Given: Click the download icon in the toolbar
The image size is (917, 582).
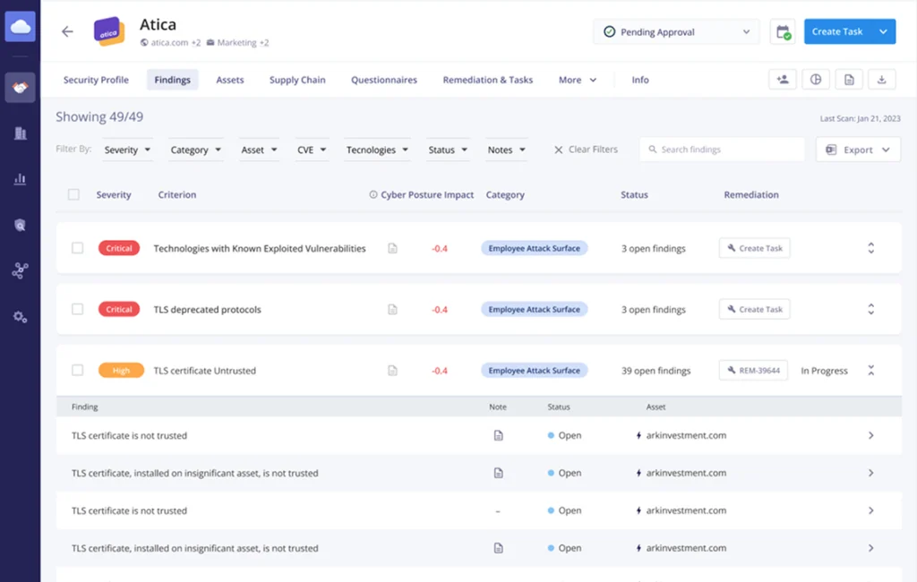Looking at the screenshot, I should (x=881, y=79).
